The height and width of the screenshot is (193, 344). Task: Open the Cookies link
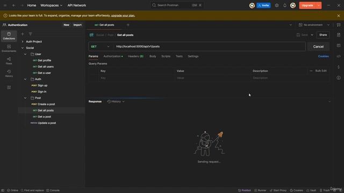[323, 56]
